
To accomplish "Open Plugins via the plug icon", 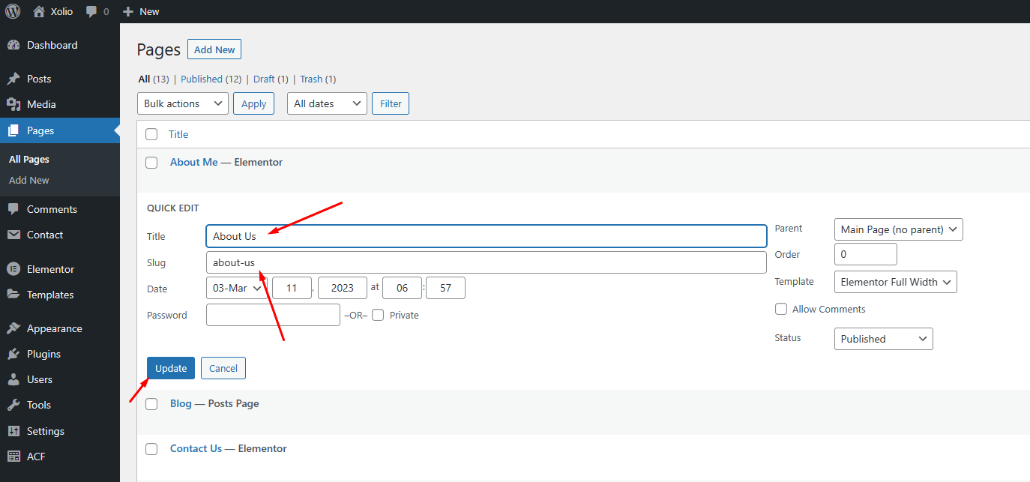I will [x=13, y=354].
